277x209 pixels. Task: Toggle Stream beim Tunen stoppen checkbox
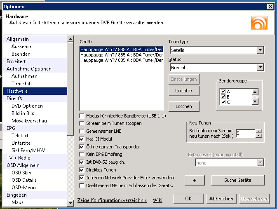tap(82, 123)
